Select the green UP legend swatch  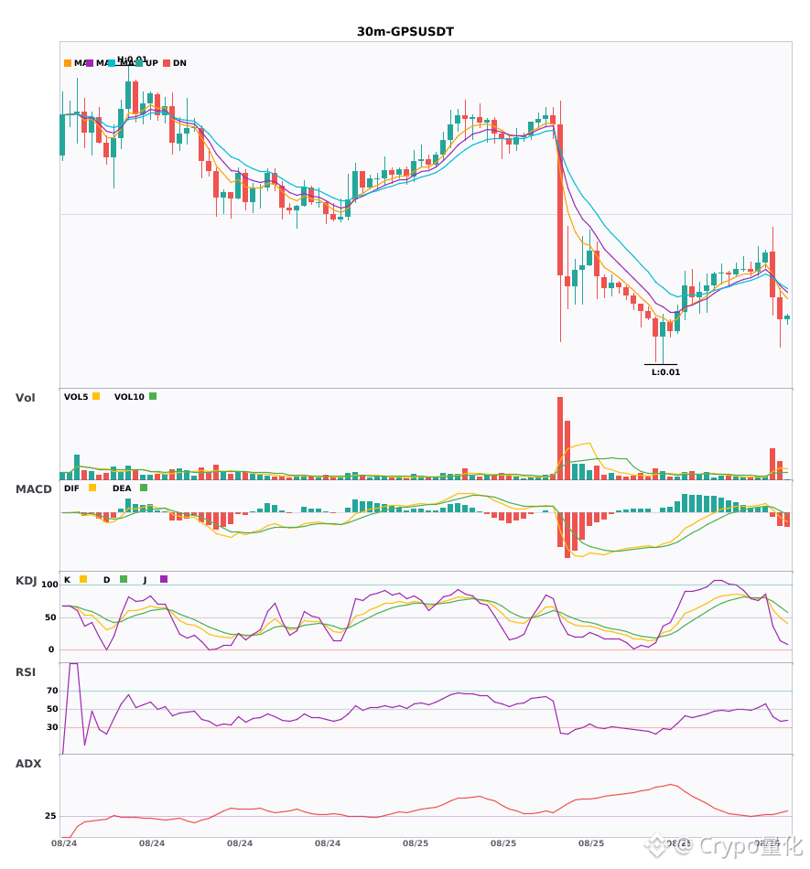click(138, 63)
